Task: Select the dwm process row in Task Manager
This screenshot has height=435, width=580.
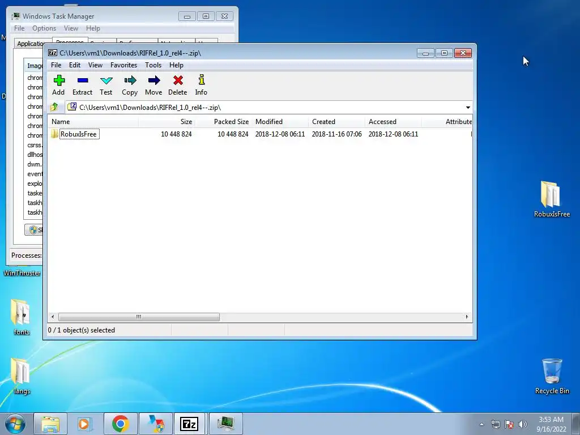Action: (x=35, y=164)
